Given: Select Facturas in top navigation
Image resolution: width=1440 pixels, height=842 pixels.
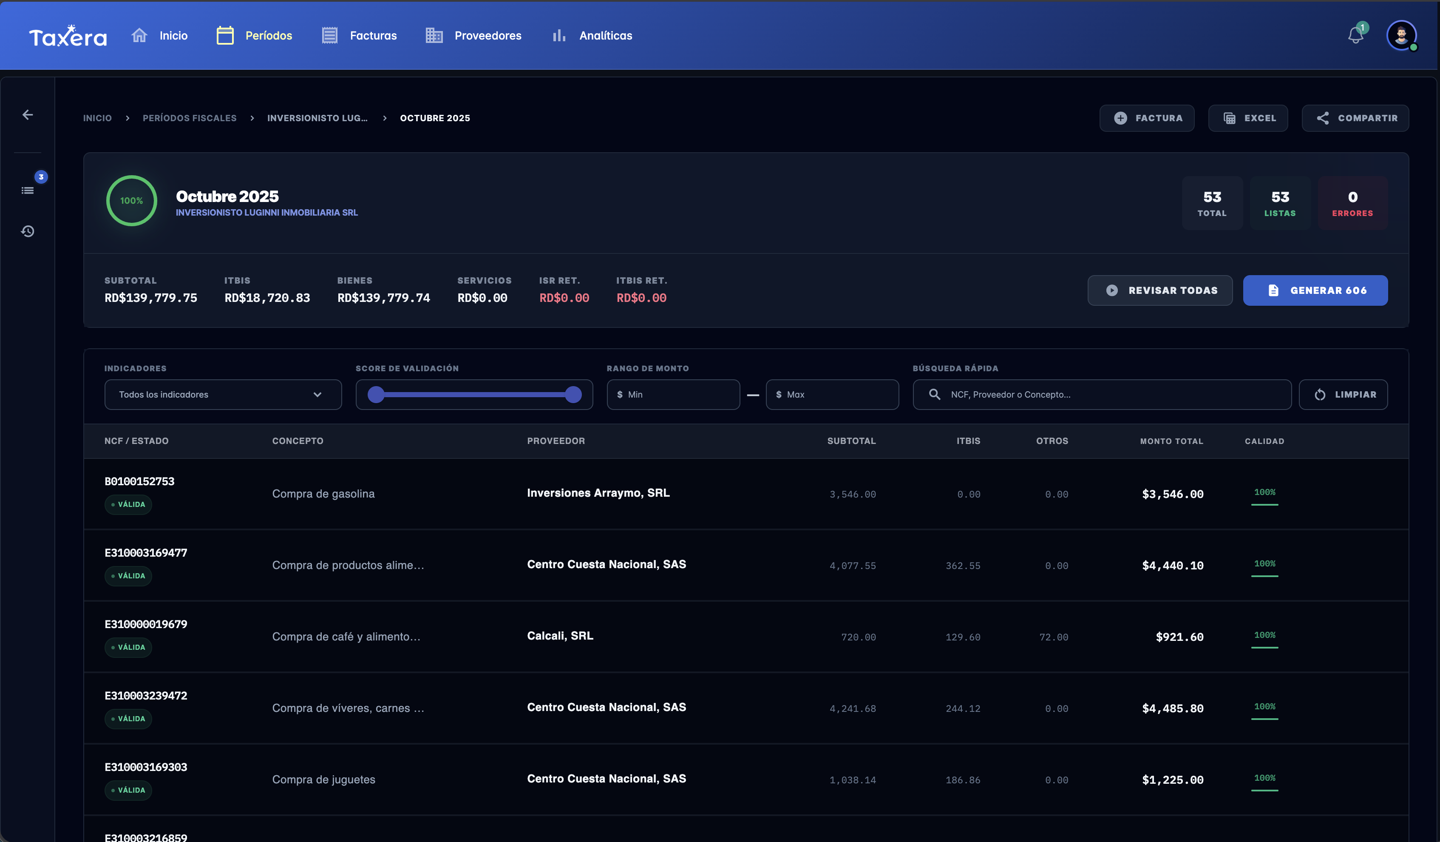Looking at the screenshot, I should pyautogui.click(x=373, y=35).
